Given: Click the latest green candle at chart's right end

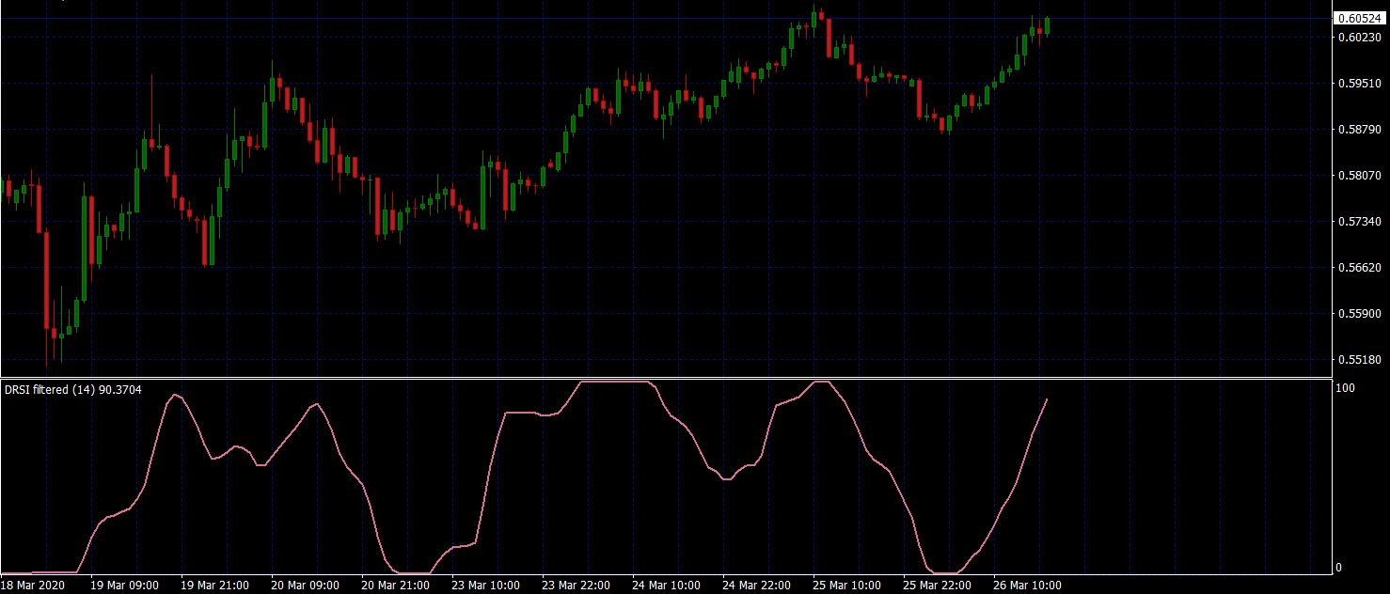Looking at the screenshot, I should (1047, 25).
